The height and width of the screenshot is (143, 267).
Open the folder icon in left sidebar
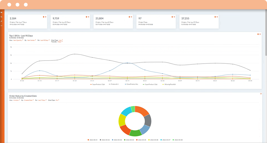(x=1, y=13)
